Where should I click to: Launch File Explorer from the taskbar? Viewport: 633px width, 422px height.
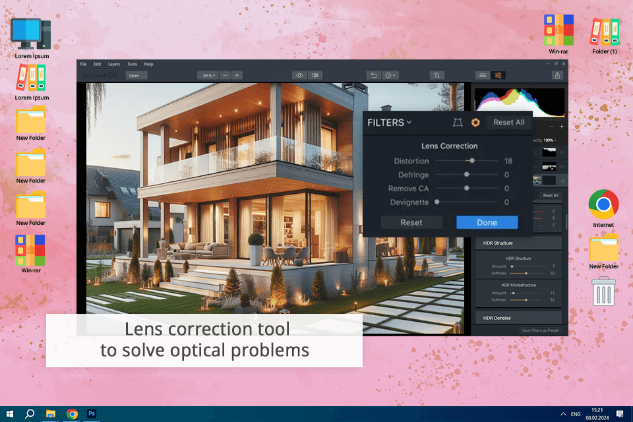[x=51, y=414]
